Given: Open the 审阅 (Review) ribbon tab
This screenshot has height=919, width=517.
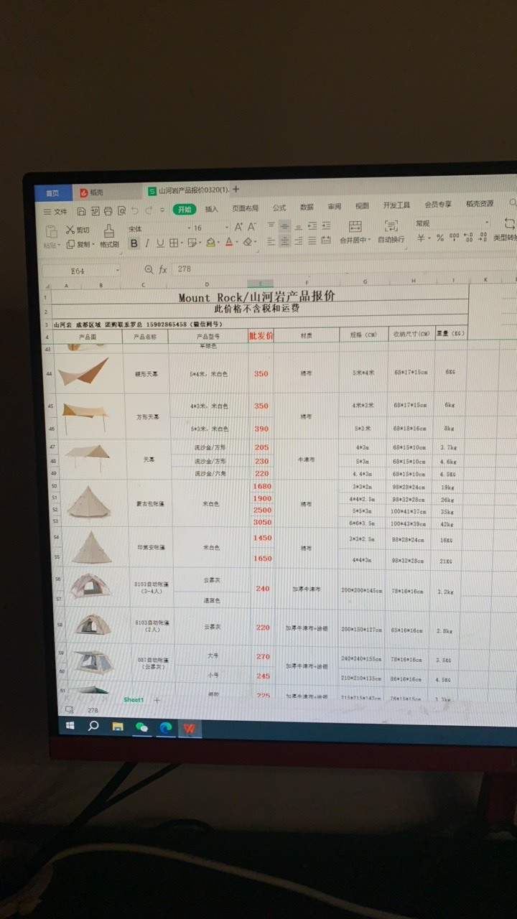Looking at the screenshot, I should 335,207.
